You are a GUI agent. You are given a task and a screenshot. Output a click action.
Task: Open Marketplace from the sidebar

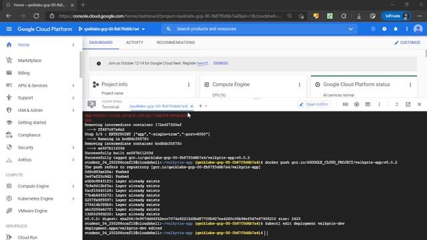click(29, 61)
